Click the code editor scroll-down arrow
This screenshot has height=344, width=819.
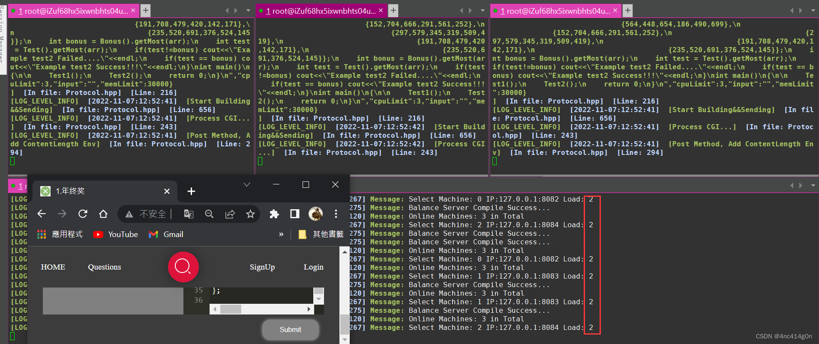click(318, 300)
